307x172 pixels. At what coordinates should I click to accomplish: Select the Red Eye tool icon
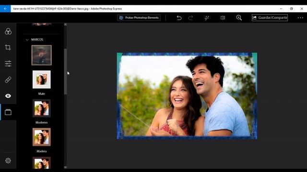(x=8, y=96)
